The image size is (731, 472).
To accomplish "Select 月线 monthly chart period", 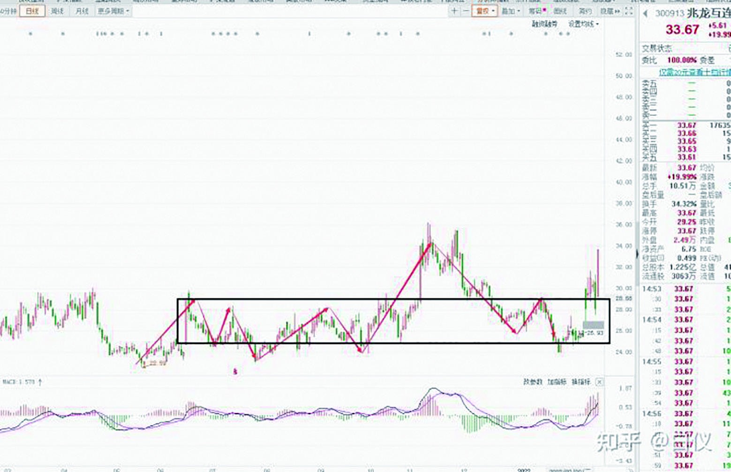I will tap(82, 11).
